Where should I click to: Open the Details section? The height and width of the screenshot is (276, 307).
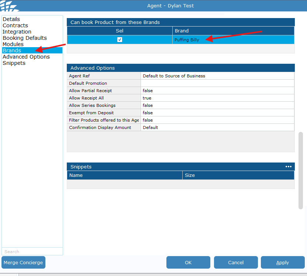11,19
